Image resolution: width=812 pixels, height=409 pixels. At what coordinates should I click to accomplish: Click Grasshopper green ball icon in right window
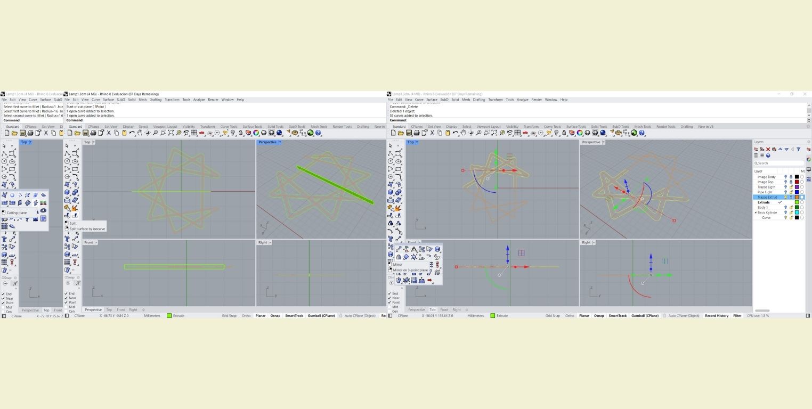[x=634, y=133]
